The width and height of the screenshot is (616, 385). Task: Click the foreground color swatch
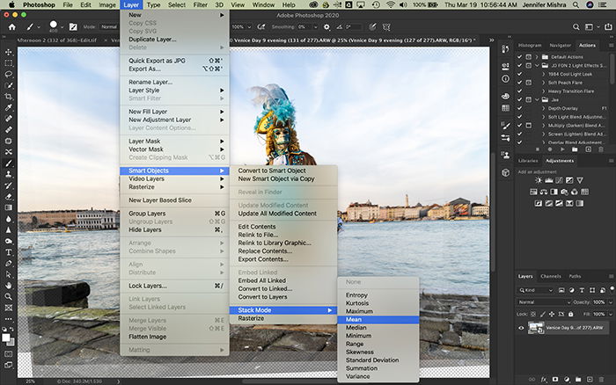(x=6, y=338)
